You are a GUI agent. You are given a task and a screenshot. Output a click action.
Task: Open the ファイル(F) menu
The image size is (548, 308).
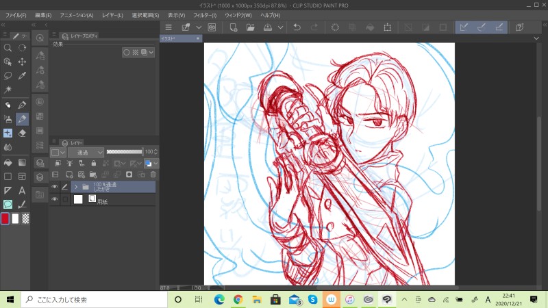pos(16,15)
